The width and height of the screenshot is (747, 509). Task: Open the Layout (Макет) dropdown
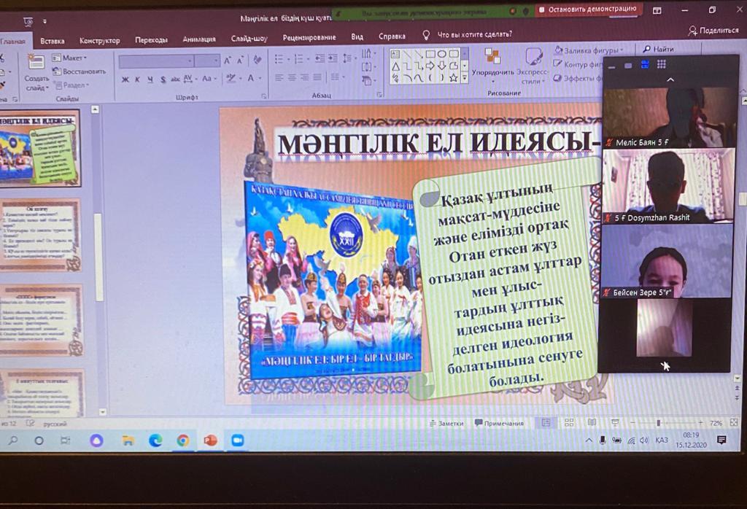(71, 58)
